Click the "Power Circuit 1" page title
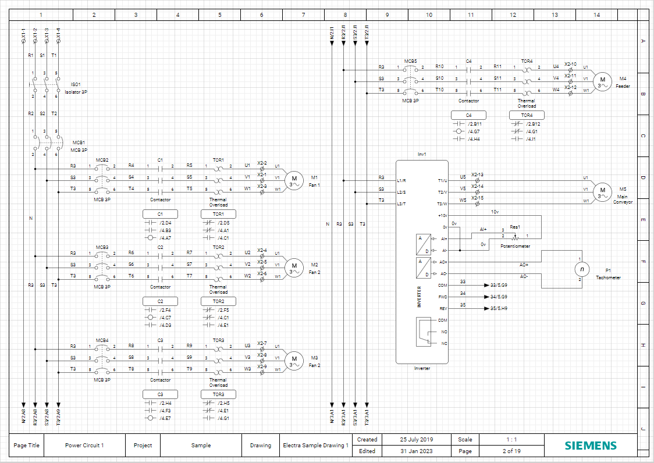654x463 pixels. [84, 445]
